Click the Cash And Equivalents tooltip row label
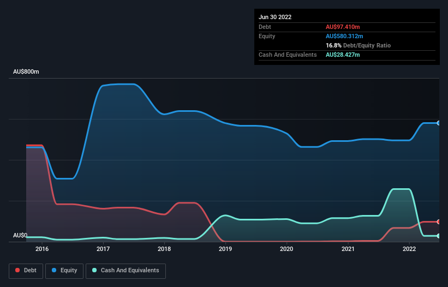The width and height of the screenshot is (448, 287). pyautogui.click(x=288, y=55)
